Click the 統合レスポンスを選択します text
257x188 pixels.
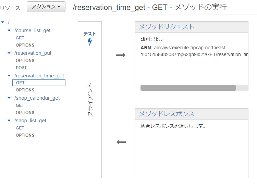pos(173,126)
